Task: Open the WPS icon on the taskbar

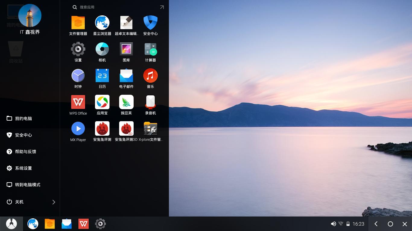Action: coord(84,224)
